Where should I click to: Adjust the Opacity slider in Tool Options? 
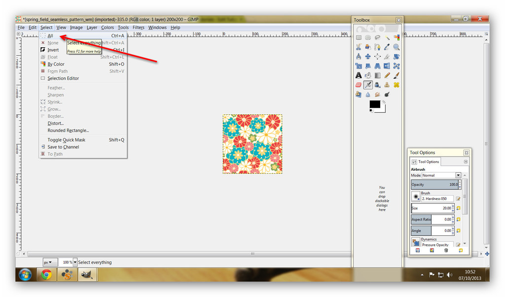pyautogui.click(x=435, y=185)
